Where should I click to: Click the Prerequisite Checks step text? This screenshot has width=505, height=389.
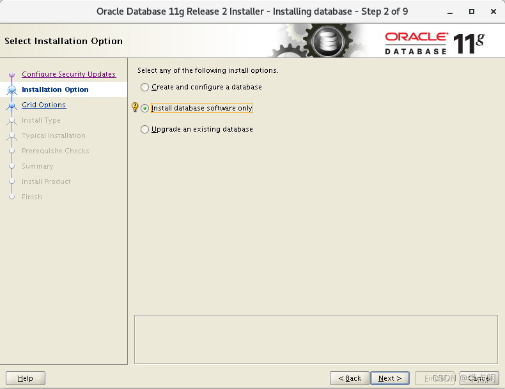[56, 151]
